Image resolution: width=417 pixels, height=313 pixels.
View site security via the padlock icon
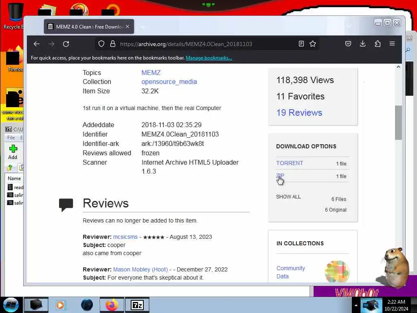pyautogui.click(x=113, y=44)
